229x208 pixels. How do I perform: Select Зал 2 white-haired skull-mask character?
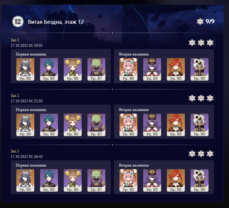click(199, 125)
